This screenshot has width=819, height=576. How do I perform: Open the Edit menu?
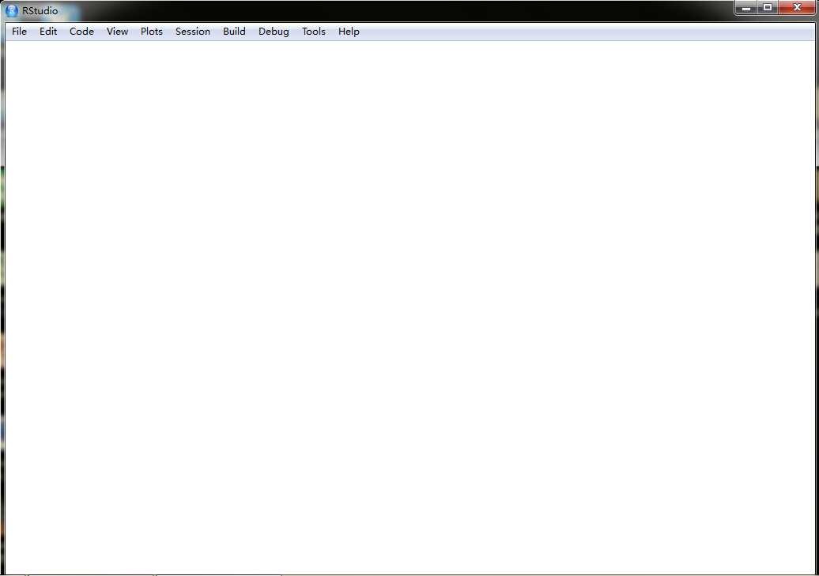[x=48, y=32]
